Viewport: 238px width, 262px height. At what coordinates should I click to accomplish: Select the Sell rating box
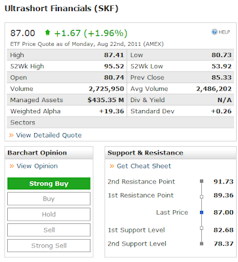point(49,230)
